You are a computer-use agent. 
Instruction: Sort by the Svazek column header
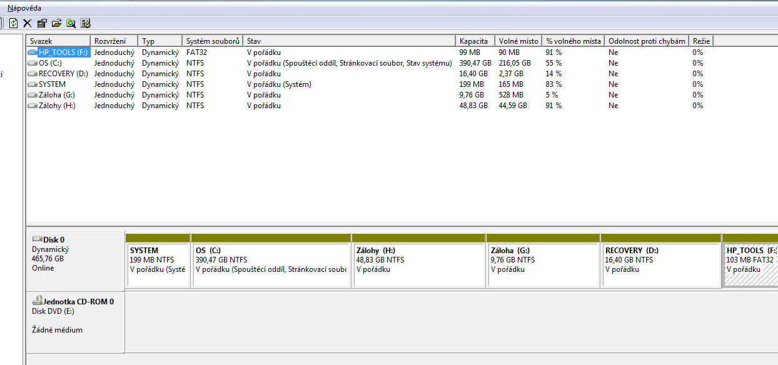(59, 41)
